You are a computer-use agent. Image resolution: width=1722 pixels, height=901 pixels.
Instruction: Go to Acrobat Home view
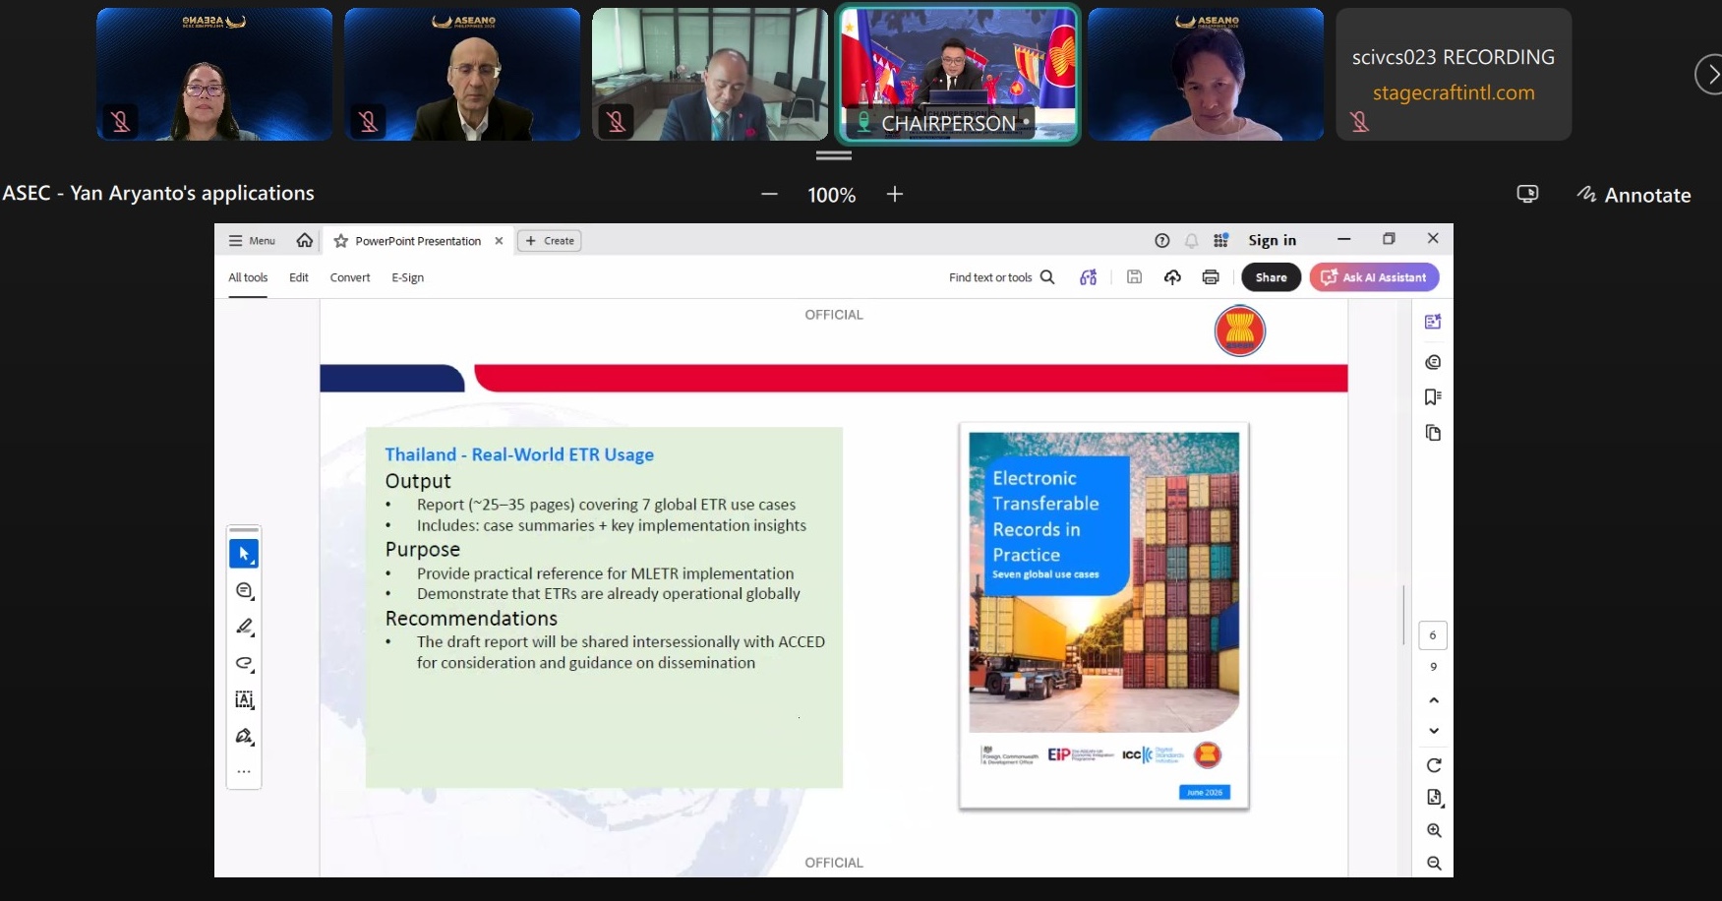[x=305, y=241]
